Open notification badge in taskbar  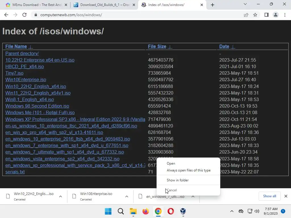pos(283,211)
